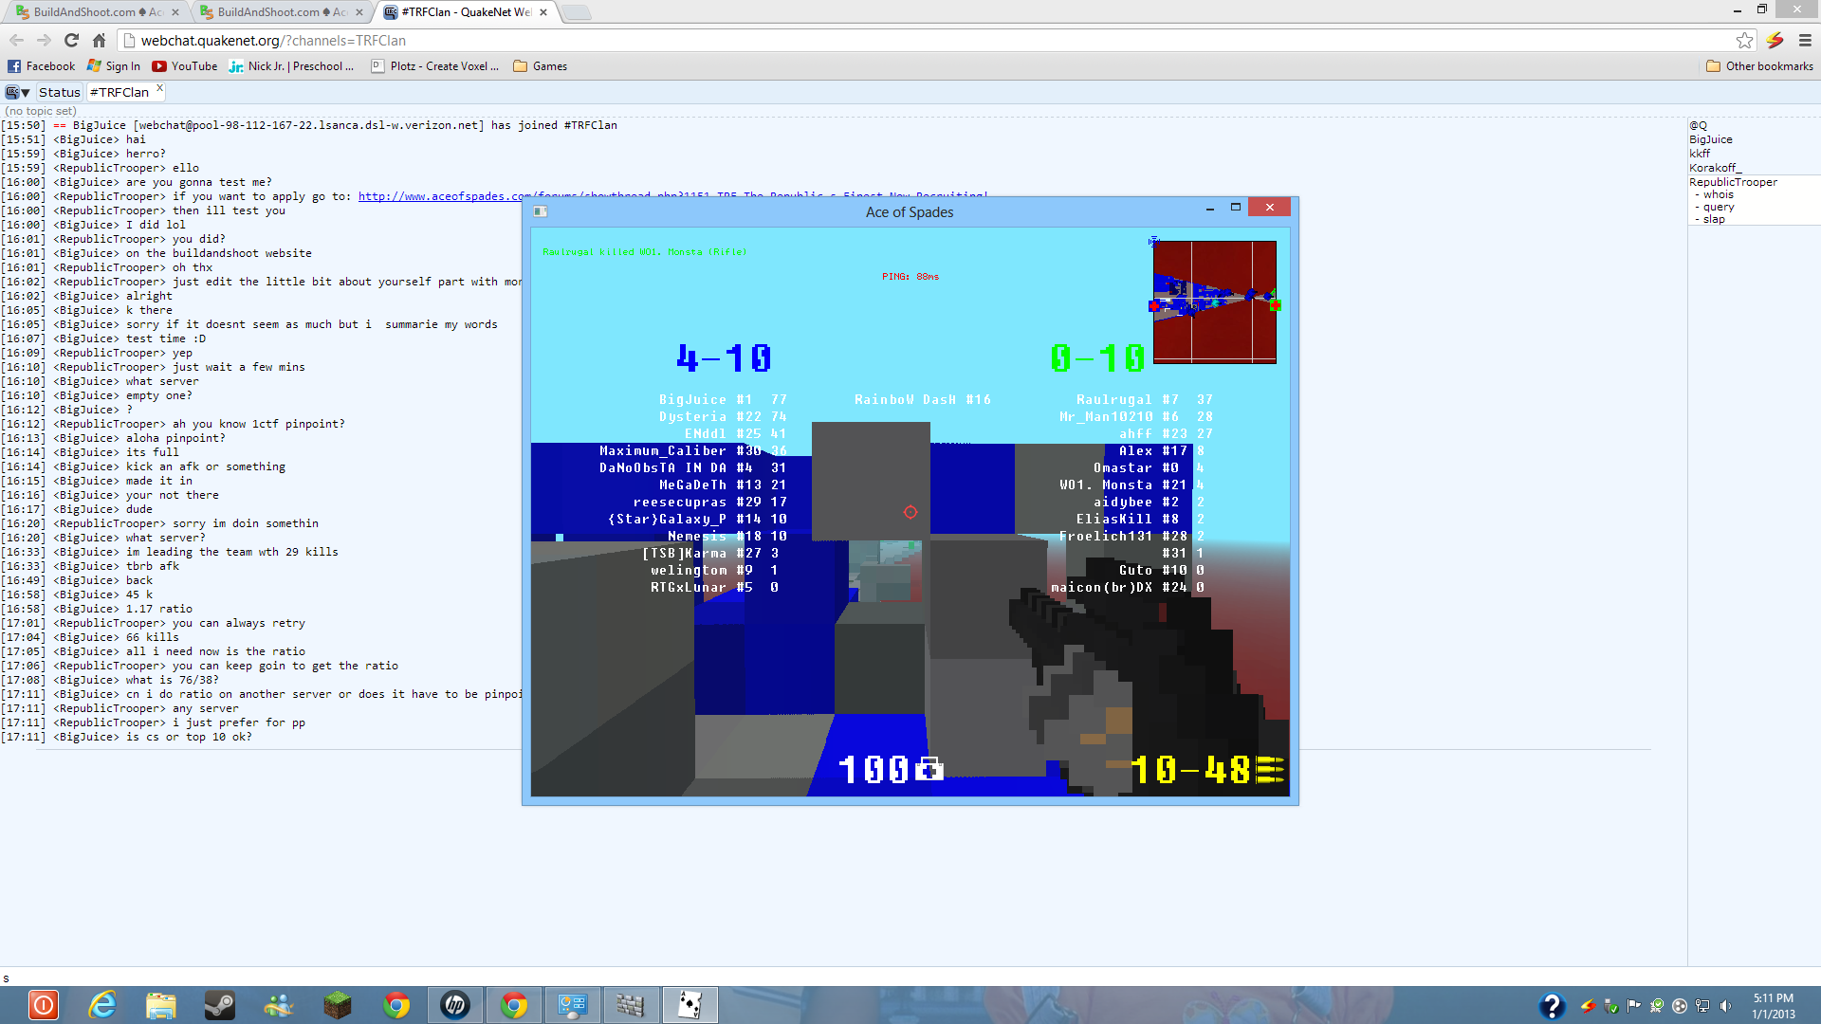The image size is (1821, 1024).
Task: Open Steam from the taskbar
Action: coord(220,1005)
